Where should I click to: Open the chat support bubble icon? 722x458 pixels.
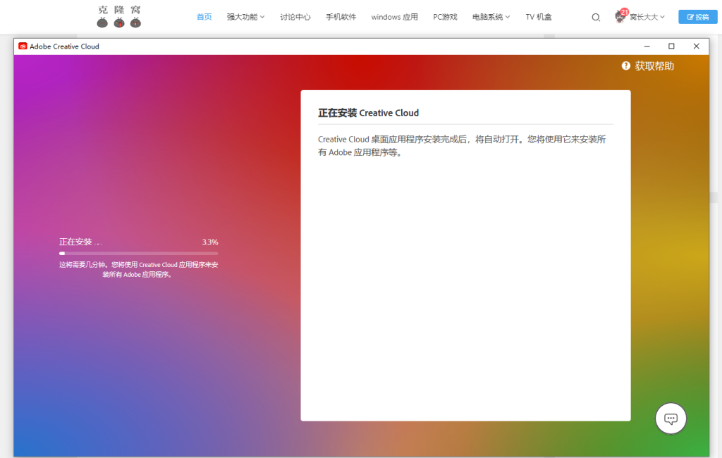pyautogui.click(x=671, y=419)
